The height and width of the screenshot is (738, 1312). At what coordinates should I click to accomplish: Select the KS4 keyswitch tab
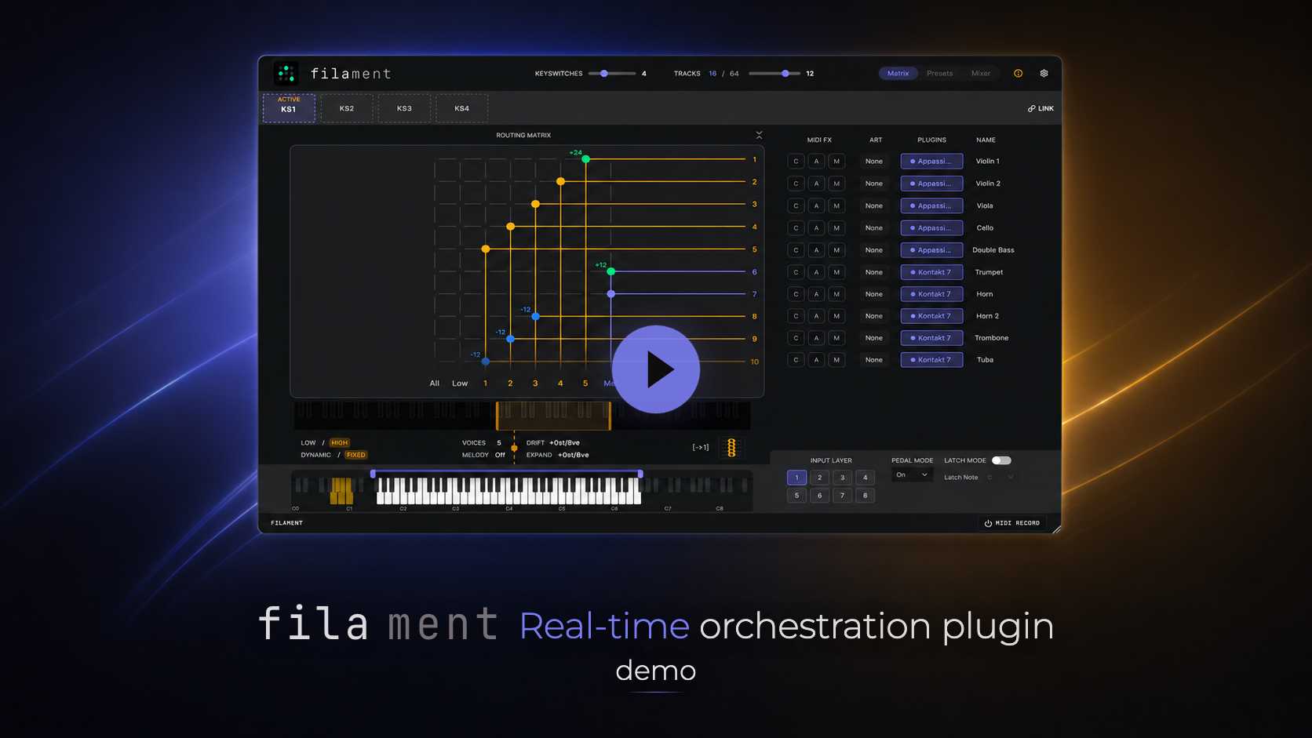(x=462, y=108)
